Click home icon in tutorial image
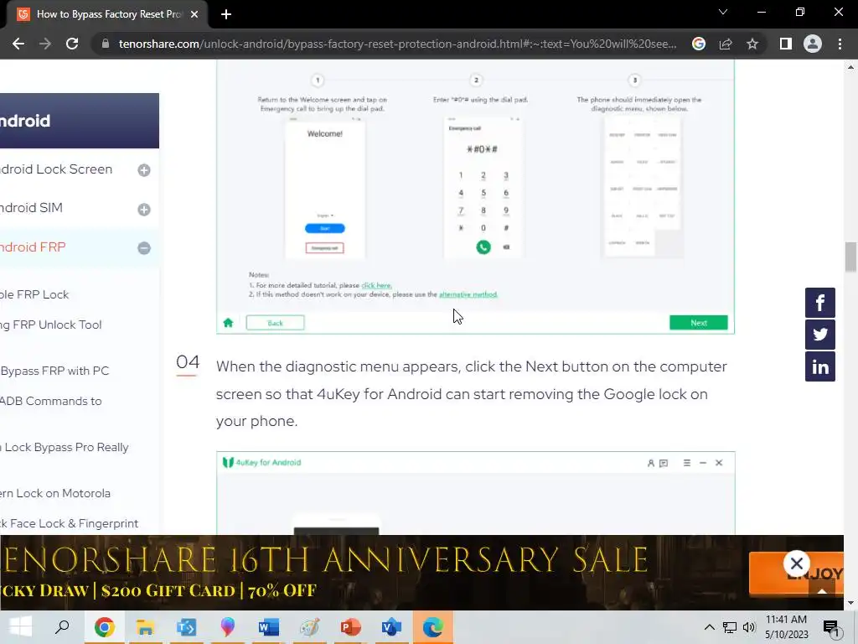The height and width of the screenshot is (644, 858). coord(228,323)
